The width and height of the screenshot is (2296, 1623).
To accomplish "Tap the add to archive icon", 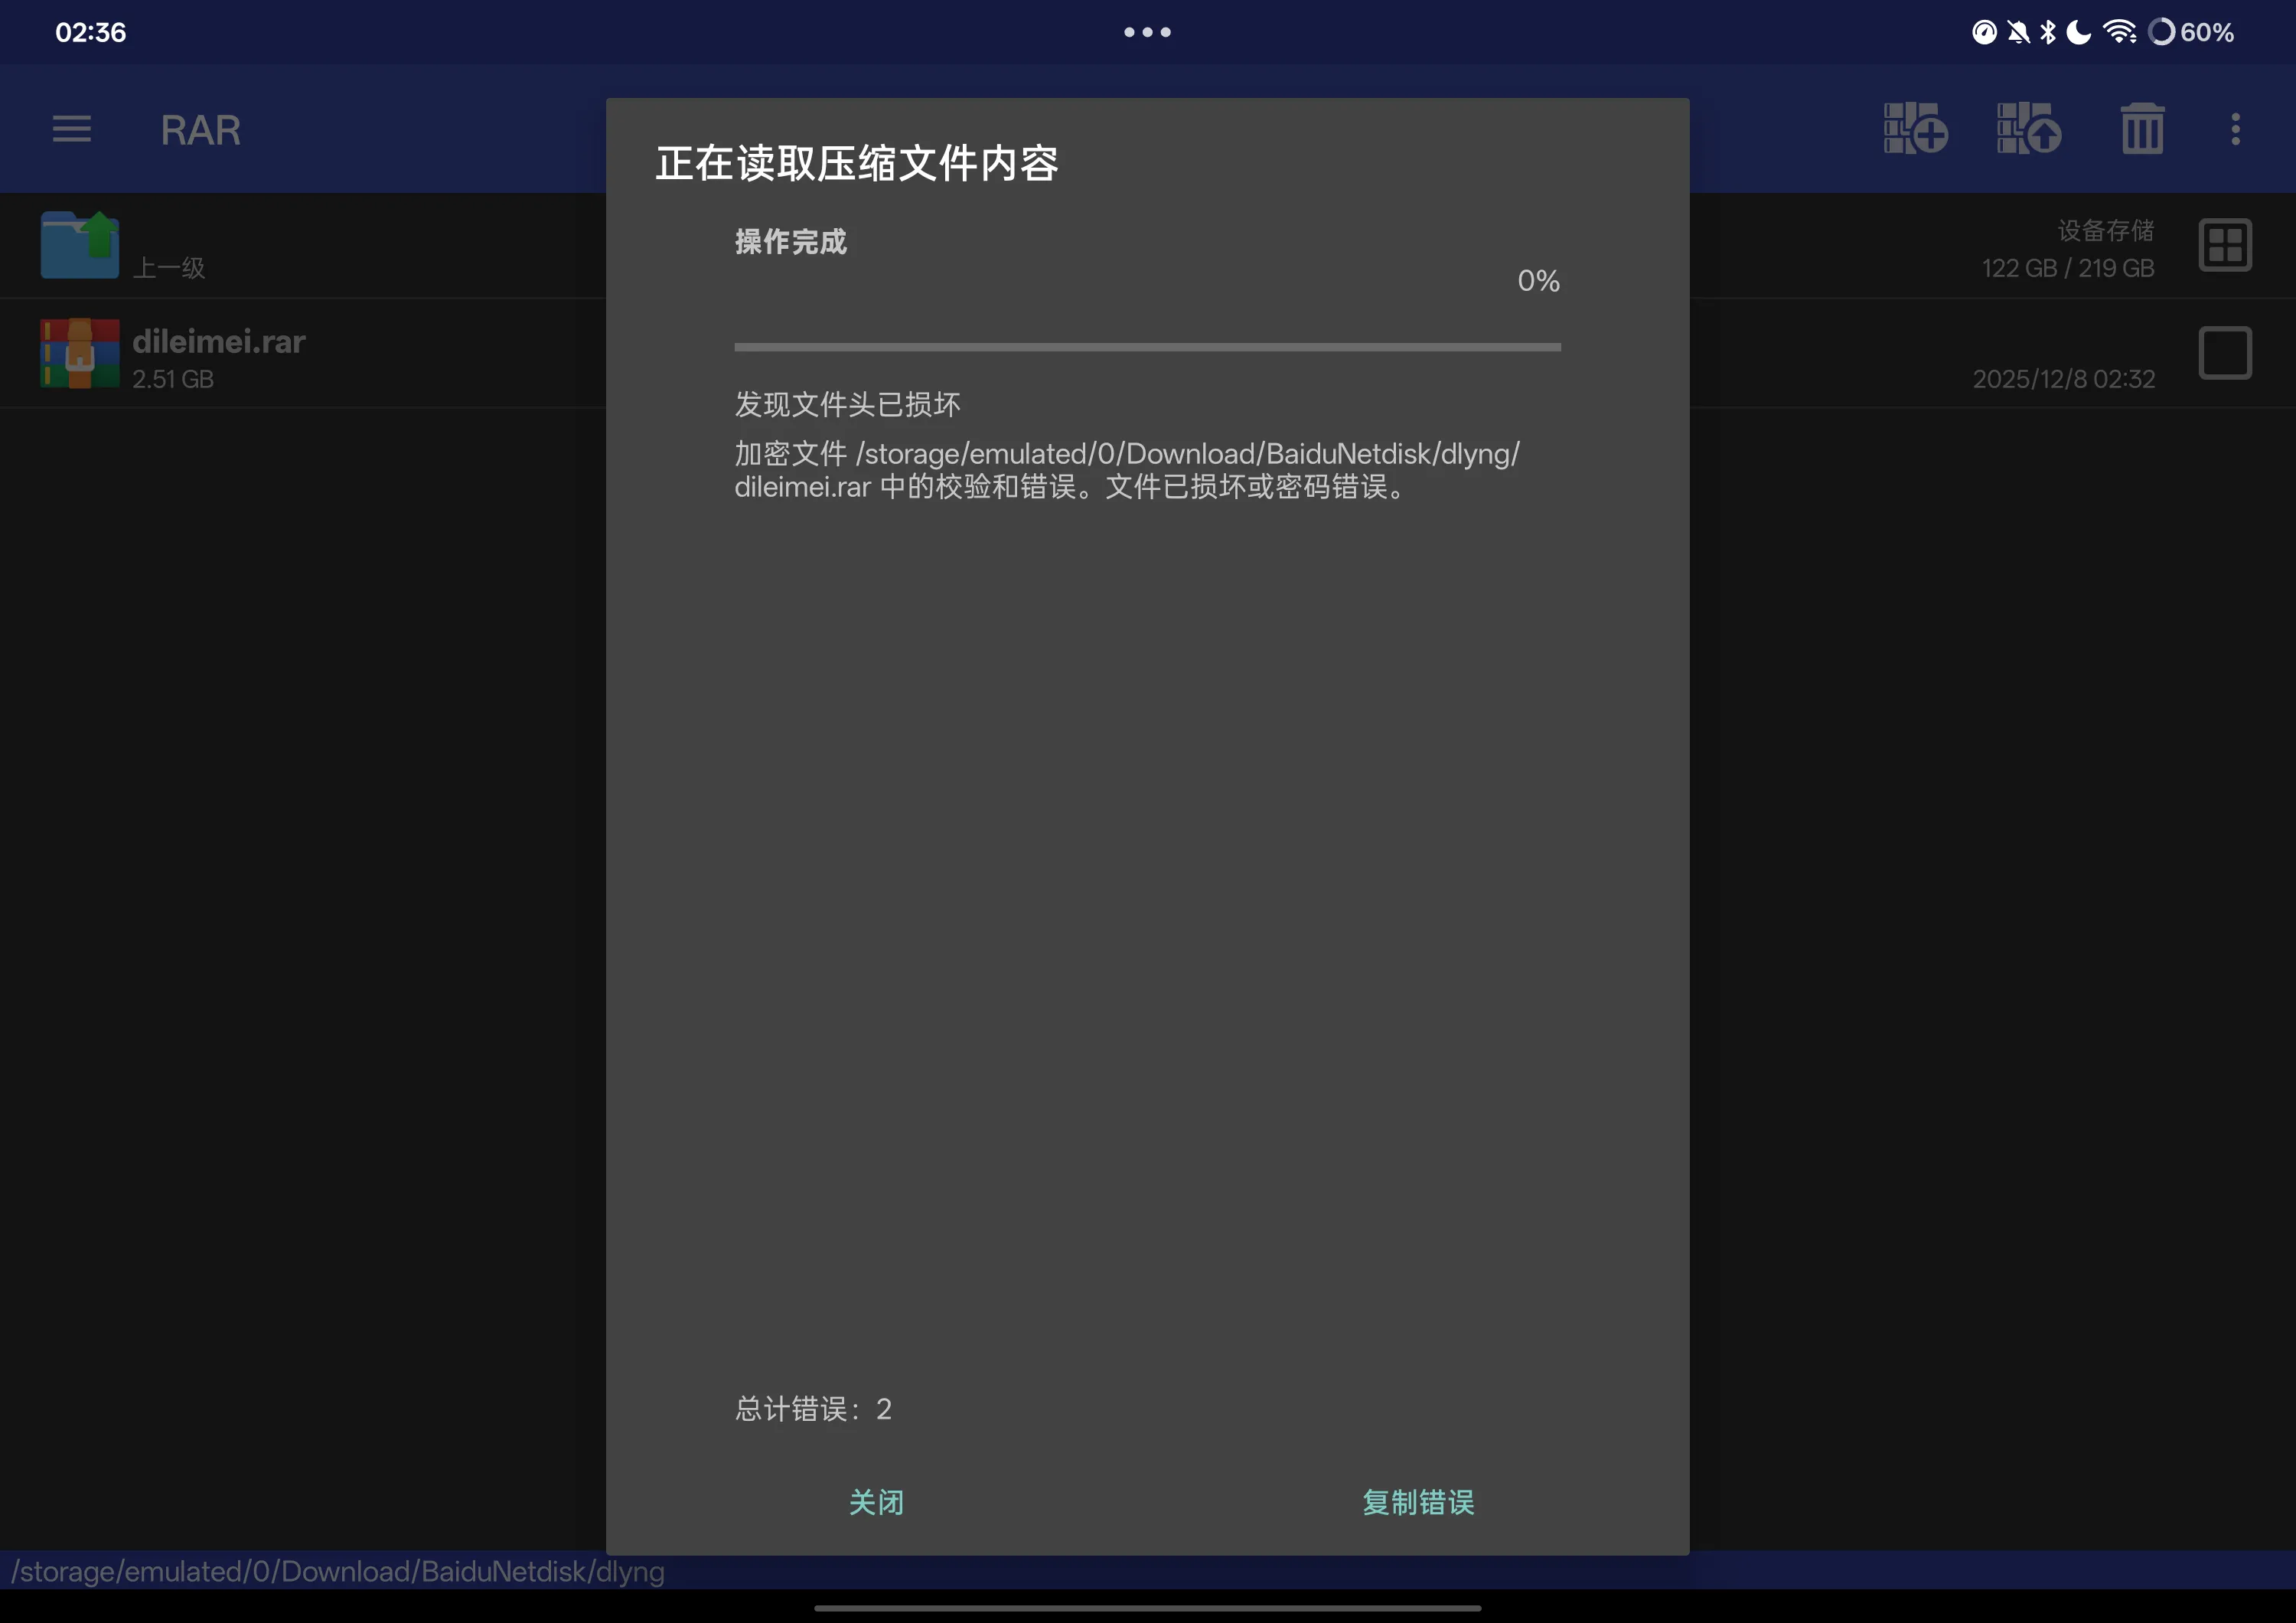I will [1915, 129].
